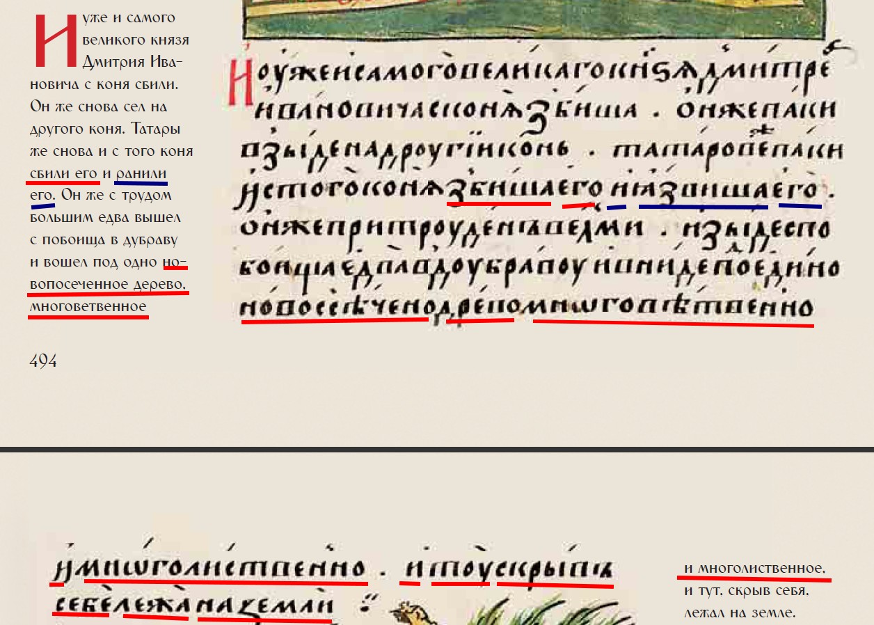Click the line "с побоища в дубраву"
The height and width of the screenshot is (625, 874).
pos(104,240)
